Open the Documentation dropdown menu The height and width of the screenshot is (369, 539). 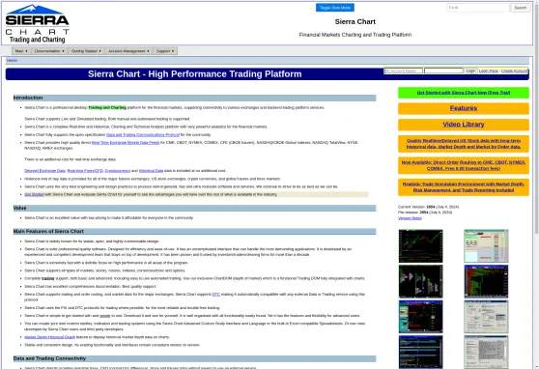[x=49, y=51]
